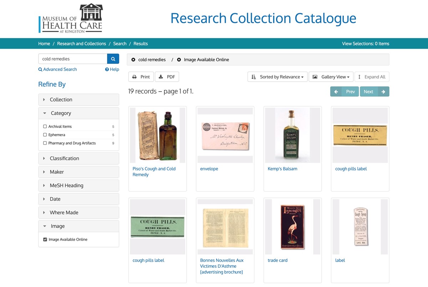
Task: Remove the 'cold remedies' filter chip
Action: pos(134,60)
